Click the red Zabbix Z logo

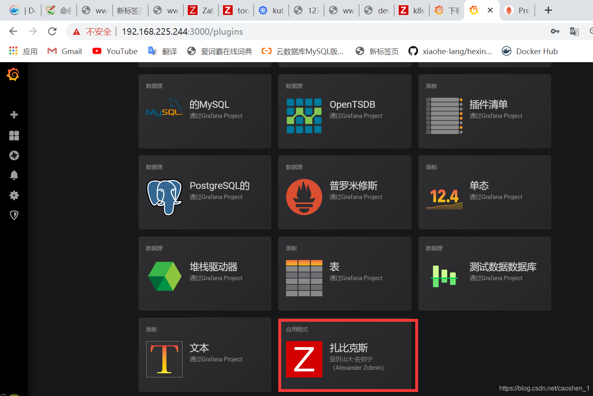pos(304,359)
